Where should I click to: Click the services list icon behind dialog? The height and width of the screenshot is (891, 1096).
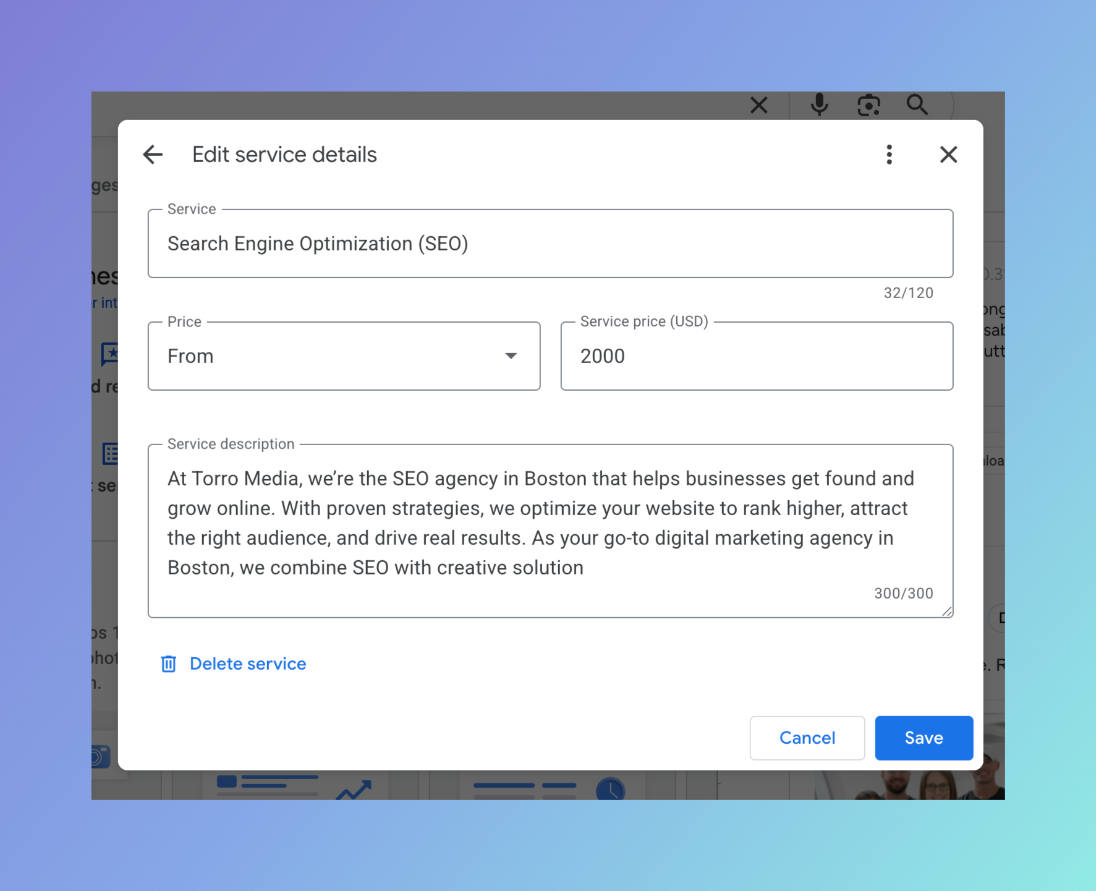pos(110,453)
